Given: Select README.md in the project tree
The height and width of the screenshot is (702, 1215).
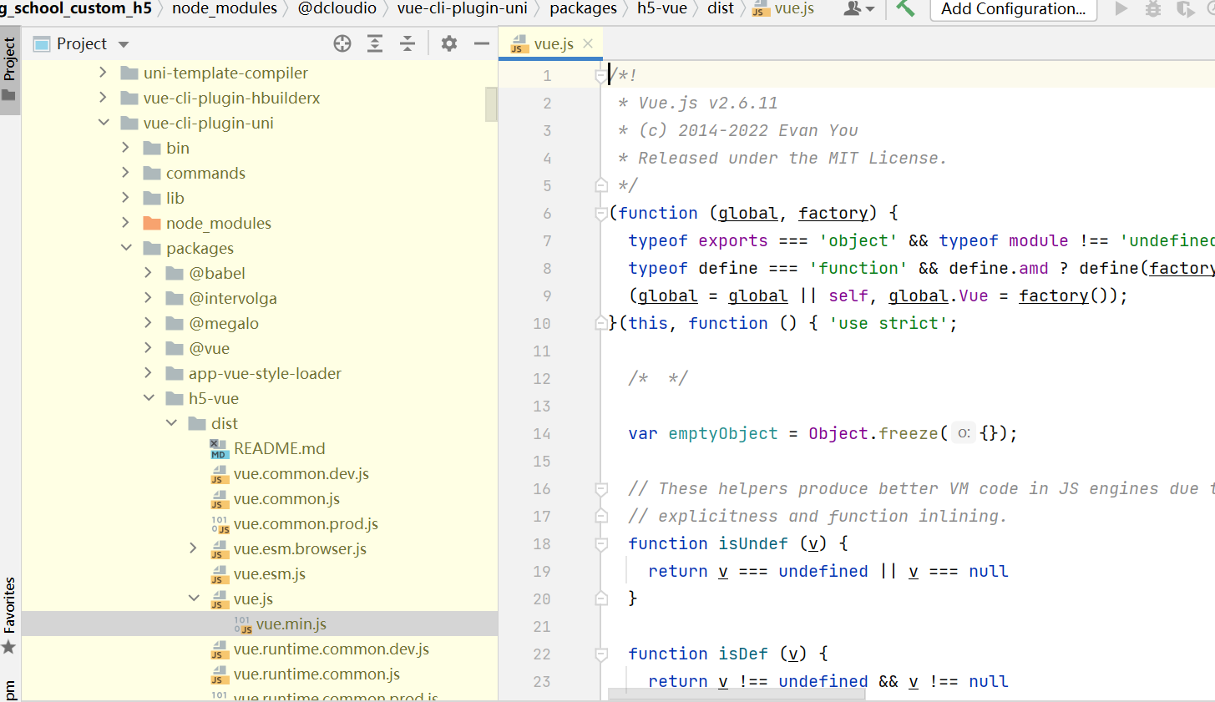Looking at the screenshot, I should click(x=279, y=448).
